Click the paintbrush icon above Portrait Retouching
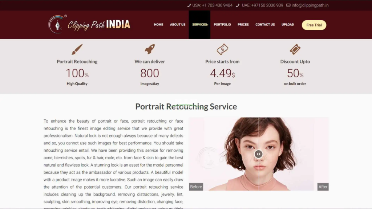 click(x=77, y=49)
